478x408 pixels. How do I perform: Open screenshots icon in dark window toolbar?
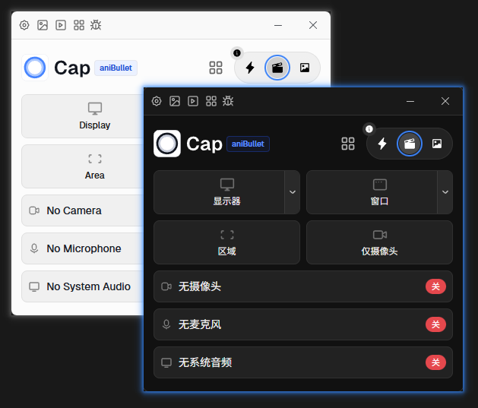[x=175, y=101]
